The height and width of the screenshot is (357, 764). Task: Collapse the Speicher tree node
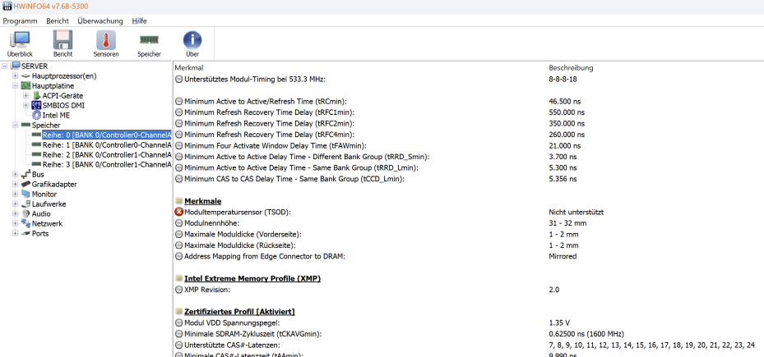pyautogui.click(x=15, y=125)
